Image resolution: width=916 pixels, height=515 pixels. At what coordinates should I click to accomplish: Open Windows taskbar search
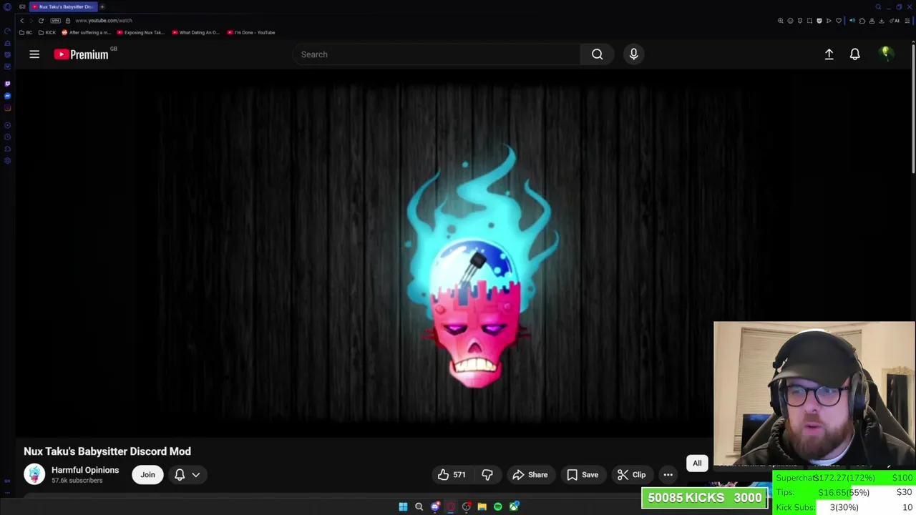(419, 507)
